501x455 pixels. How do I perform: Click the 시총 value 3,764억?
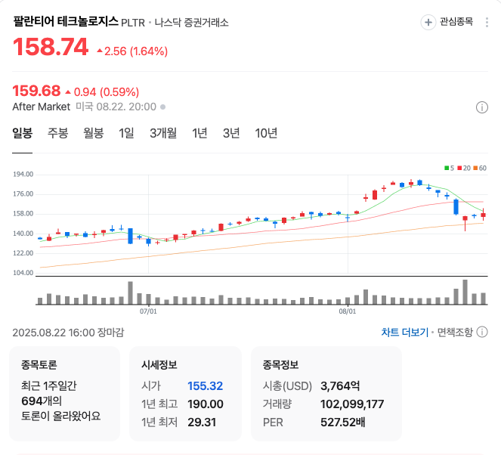click(x=340, y=386)
